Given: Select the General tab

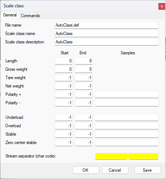Looking at the screenshot, I should [x=10, y=15].
